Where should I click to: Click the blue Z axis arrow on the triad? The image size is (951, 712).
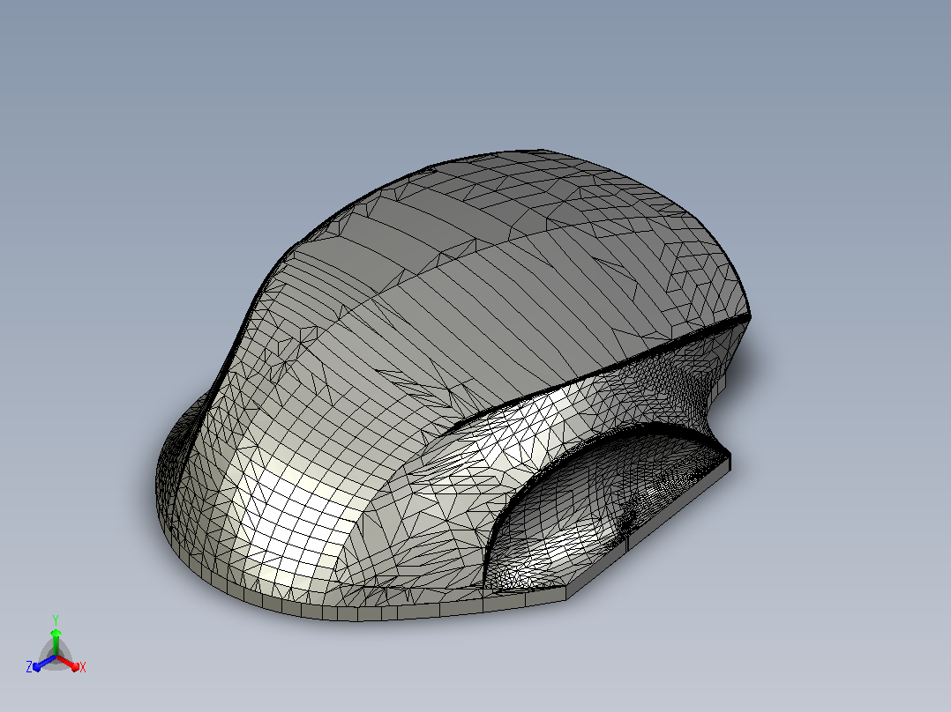pos(44,663)
